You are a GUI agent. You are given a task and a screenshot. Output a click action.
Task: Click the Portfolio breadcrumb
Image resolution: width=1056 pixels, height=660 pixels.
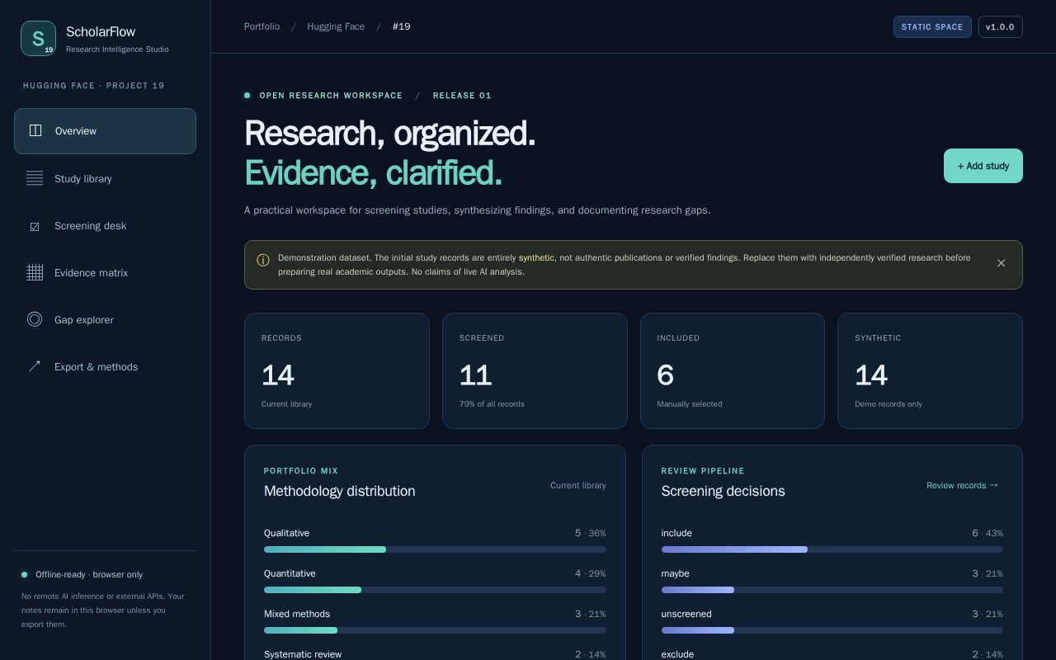click(262, 26)
